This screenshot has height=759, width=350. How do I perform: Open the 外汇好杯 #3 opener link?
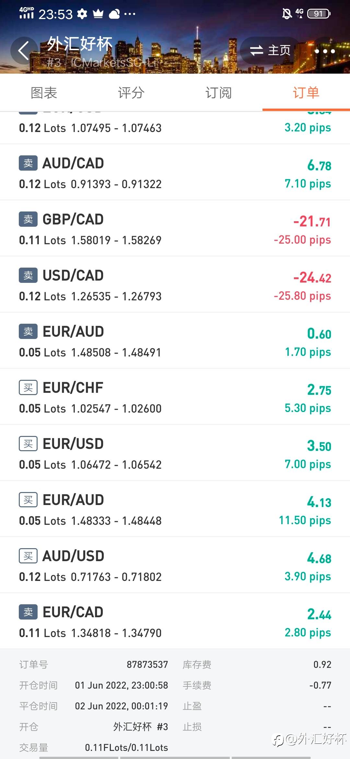(x=140, y=727)
